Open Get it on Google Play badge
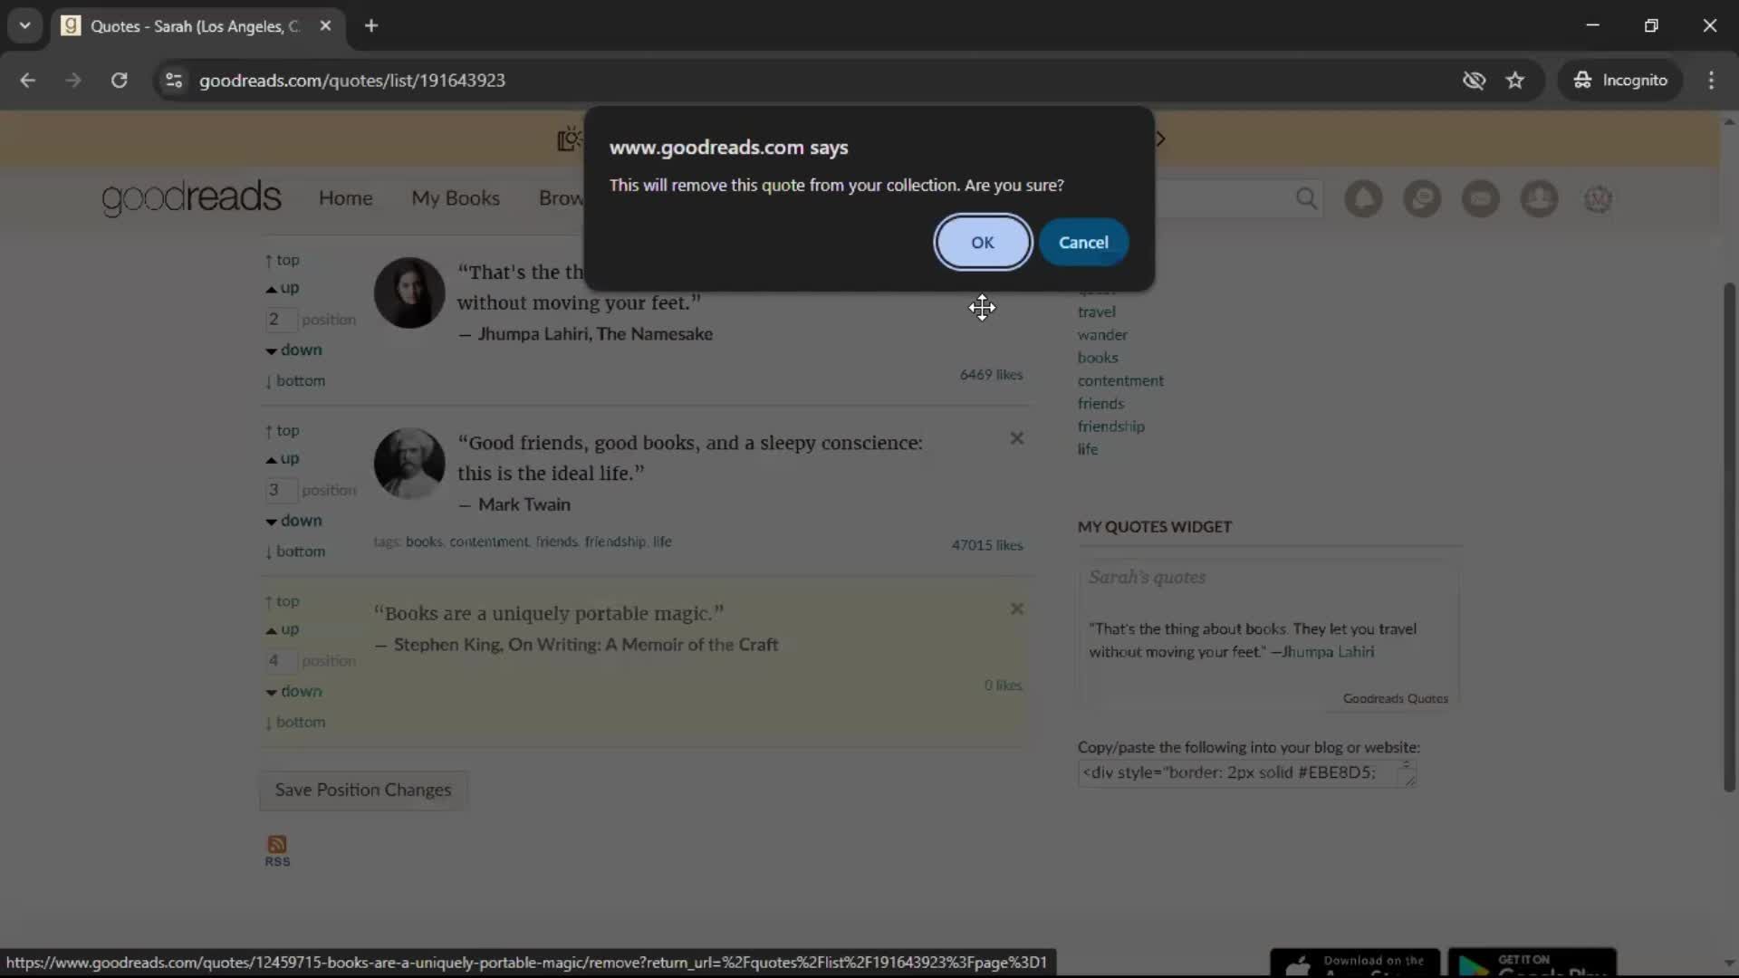1739x978 pixels. [1532, 963]
